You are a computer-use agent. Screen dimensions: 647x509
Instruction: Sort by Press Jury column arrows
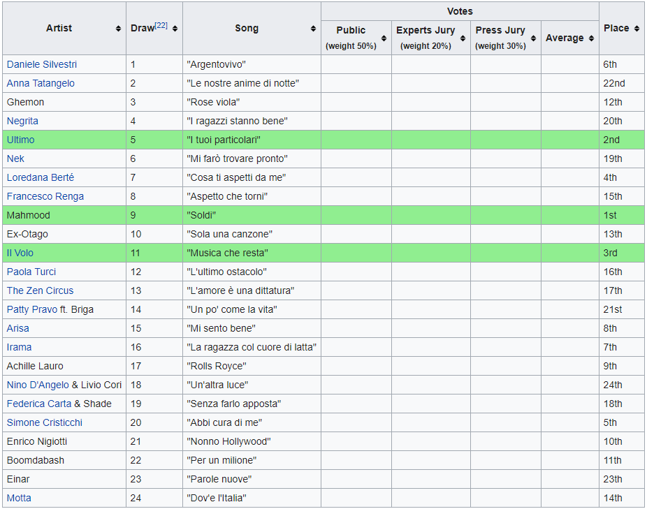point(533,38)
